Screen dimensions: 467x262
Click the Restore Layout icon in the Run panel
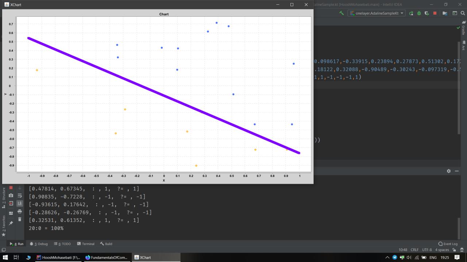tap(11, 213)
